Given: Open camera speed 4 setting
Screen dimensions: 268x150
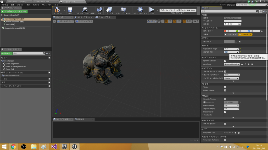Looking at the screenshot, I should tap(196, 21).
